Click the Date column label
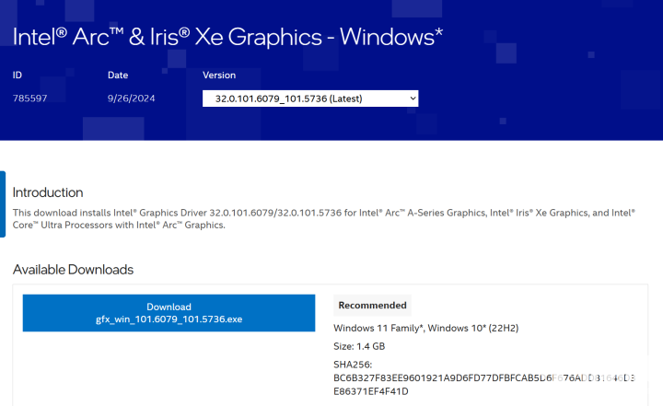Image resolution: width=663 pixels, height=406 pixels. click(118, 75)
